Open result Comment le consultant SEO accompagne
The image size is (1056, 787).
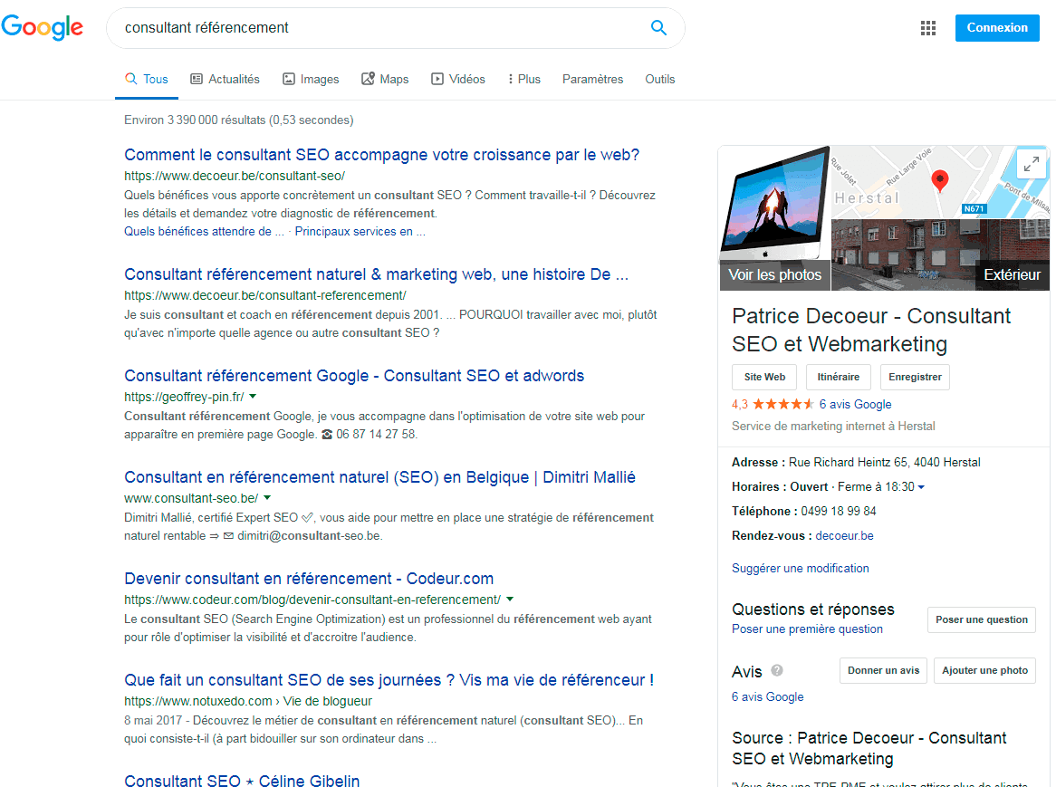tap(382, 155)
